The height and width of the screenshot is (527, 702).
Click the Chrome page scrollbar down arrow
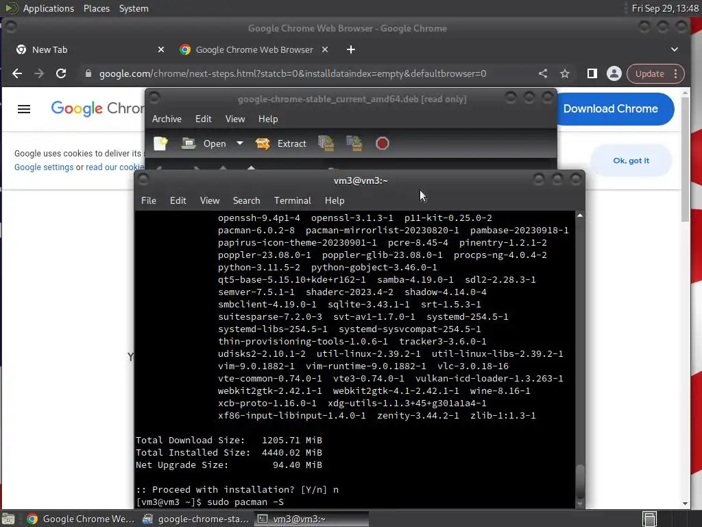(685, 504)
